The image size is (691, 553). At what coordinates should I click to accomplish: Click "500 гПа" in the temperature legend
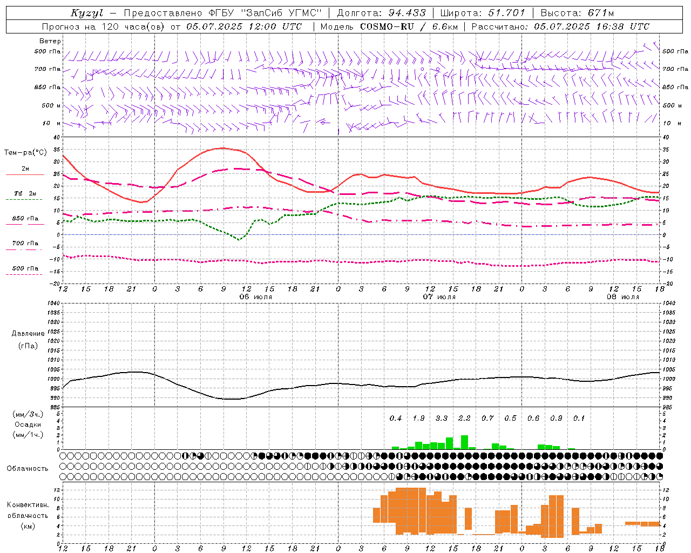(25, 268)
